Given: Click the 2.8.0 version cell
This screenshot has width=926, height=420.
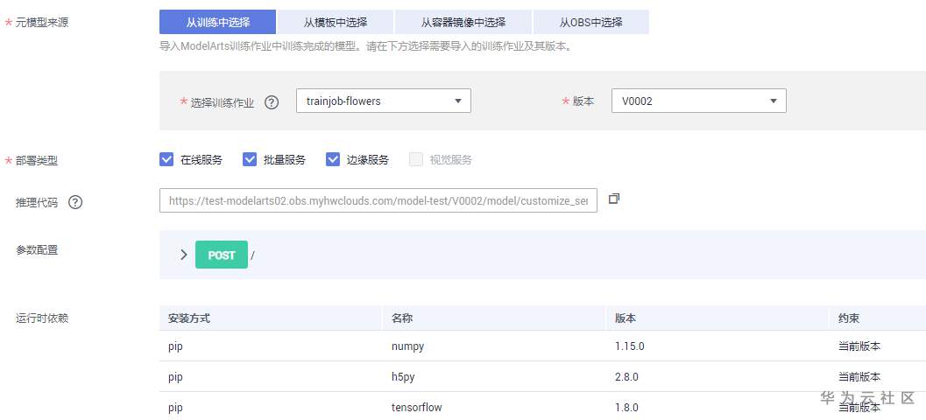Looking at the screenshot, I should [626, 377].
